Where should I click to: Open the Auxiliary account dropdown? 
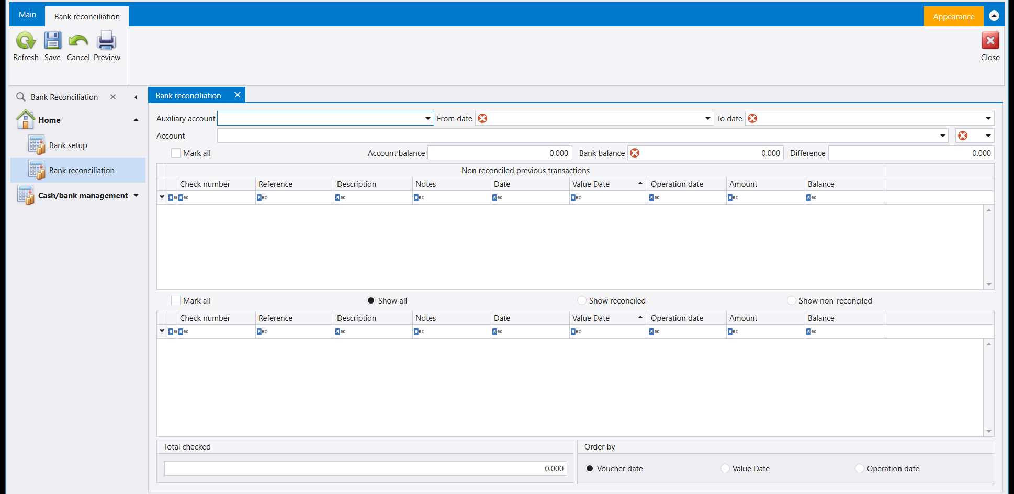(428, 118)
